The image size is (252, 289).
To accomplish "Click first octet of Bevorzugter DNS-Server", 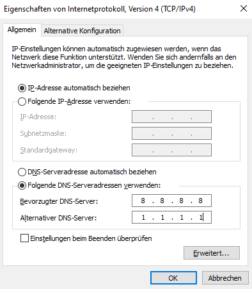I will click(x=143, y=201).
